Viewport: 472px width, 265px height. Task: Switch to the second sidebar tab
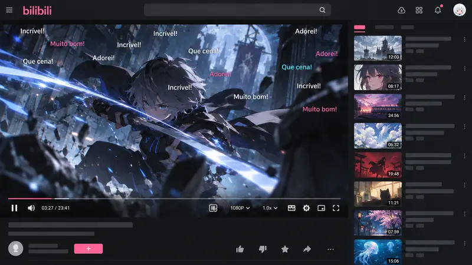point(385,27)
